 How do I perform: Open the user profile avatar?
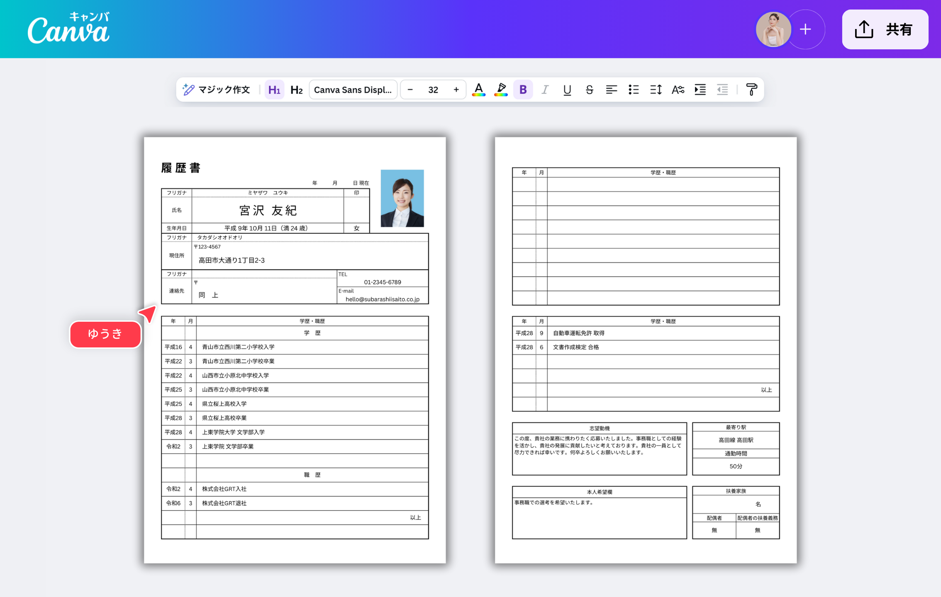(x=773, y=29)
